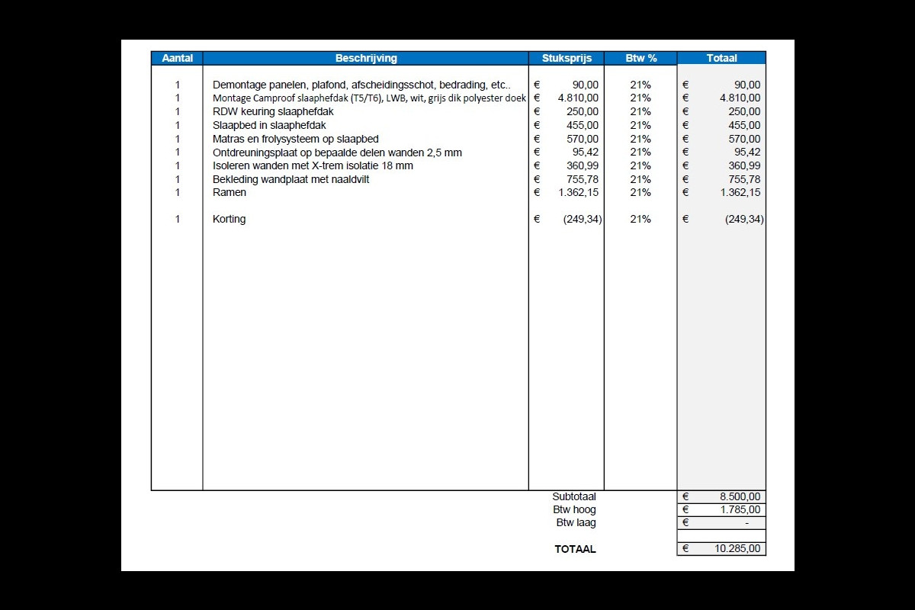Click unit price 570,00 in Stuksprijs column
This screenshot has width=915, height=610.
pyautogui.click(x=584, y=139)
